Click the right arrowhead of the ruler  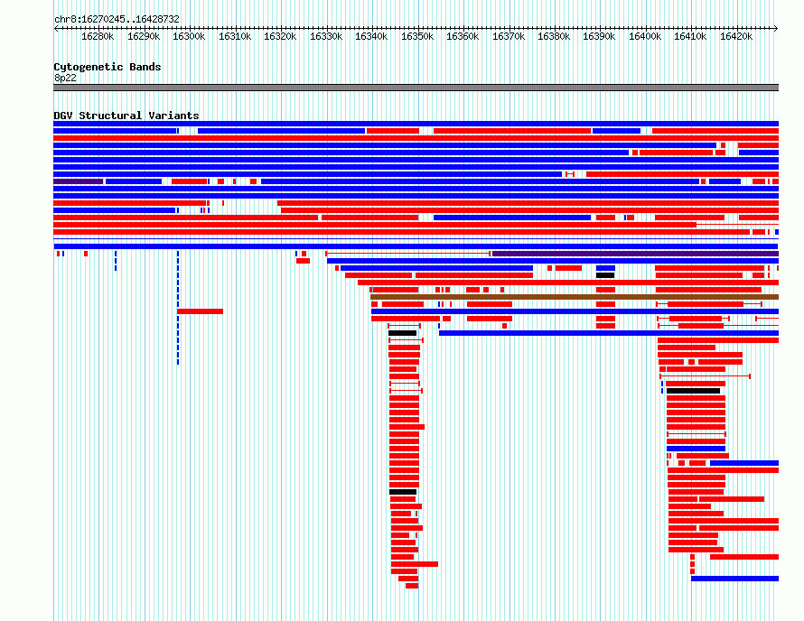click(776, 29)
